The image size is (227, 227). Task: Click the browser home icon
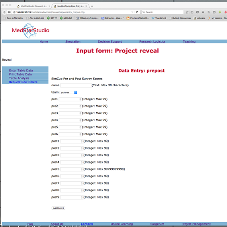pos(209,12)
